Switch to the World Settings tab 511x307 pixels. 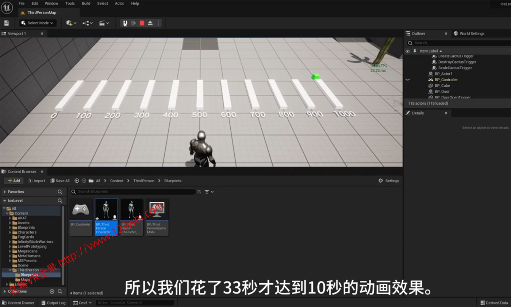click(x=472, y=33)
